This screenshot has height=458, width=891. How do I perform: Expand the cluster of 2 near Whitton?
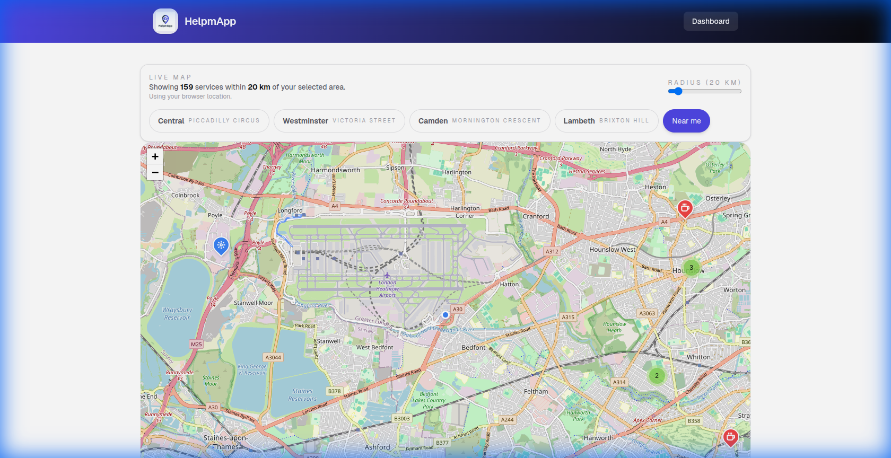pos(657,376)
